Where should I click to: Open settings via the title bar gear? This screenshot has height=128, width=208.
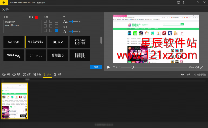(x=179, y=2)
